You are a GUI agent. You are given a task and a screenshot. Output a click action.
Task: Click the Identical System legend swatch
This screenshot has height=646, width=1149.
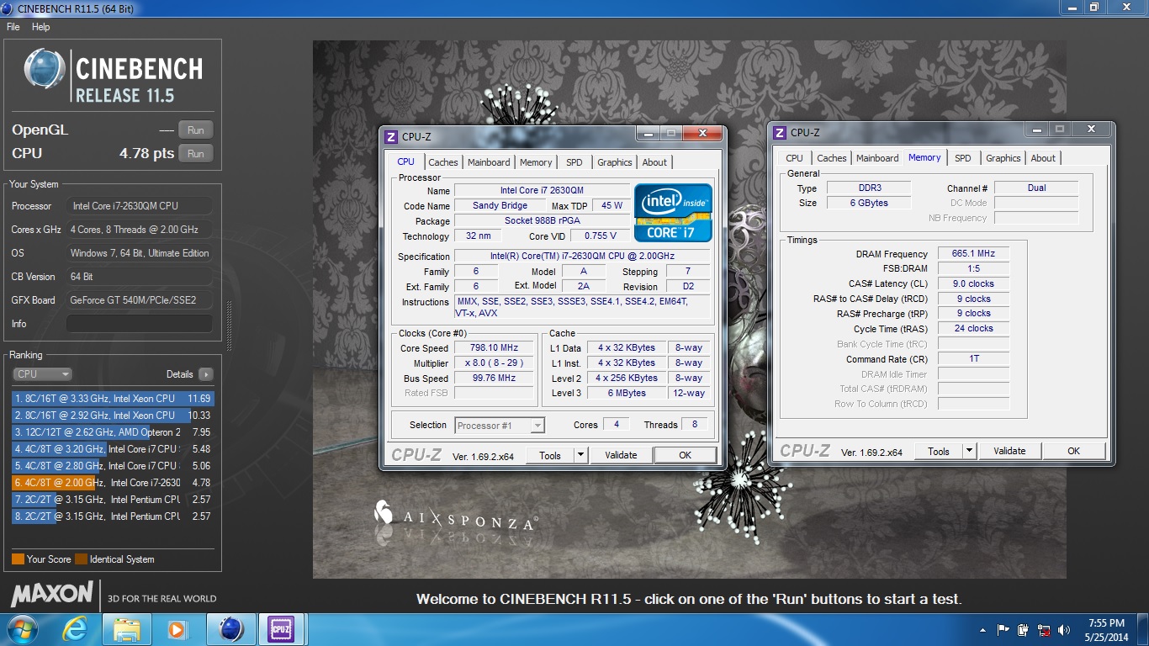pos(81,559)
